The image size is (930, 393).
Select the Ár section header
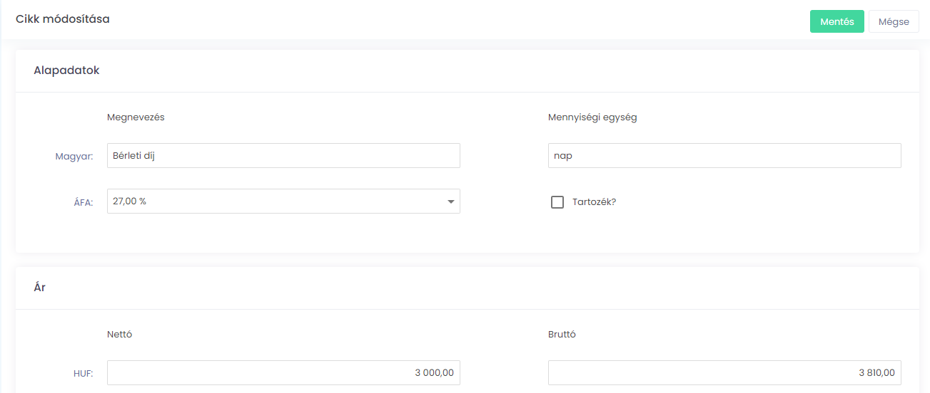(x=39, y=288)
